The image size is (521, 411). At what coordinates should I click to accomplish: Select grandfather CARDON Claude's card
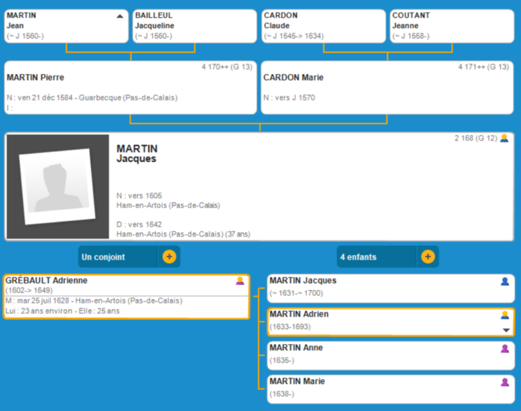[324, 26]
